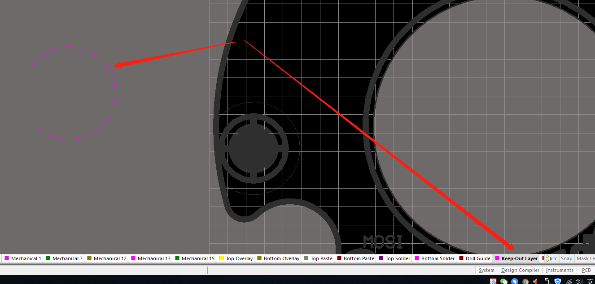Click the blue arrow to scroll layer tabs

[551, 258]
